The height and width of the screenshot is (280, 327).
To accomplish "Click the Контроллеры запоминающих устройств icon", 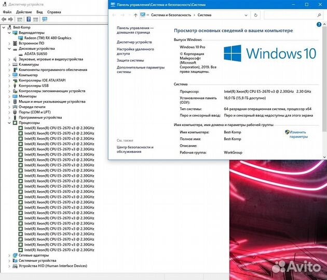I will click(15, 91).
